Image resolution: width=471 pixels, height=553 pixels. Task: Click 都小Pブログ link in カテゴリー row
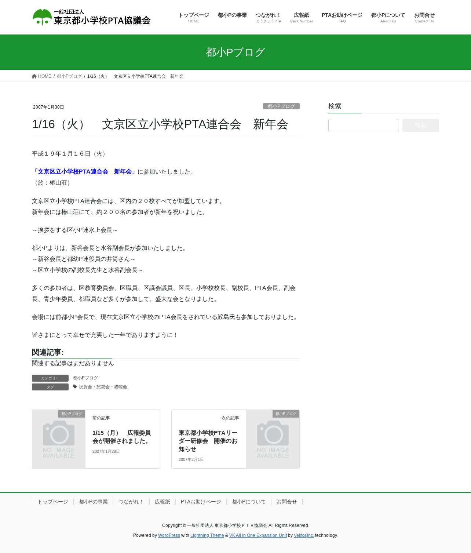[x=85, y=378]
